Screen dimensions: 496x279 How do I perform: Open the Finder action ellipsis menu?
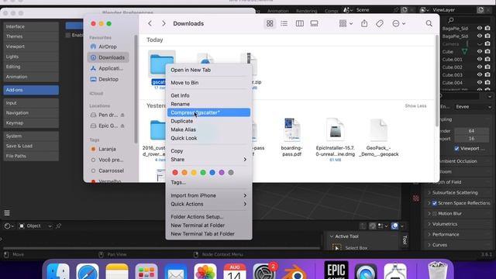tap(398, 23)
